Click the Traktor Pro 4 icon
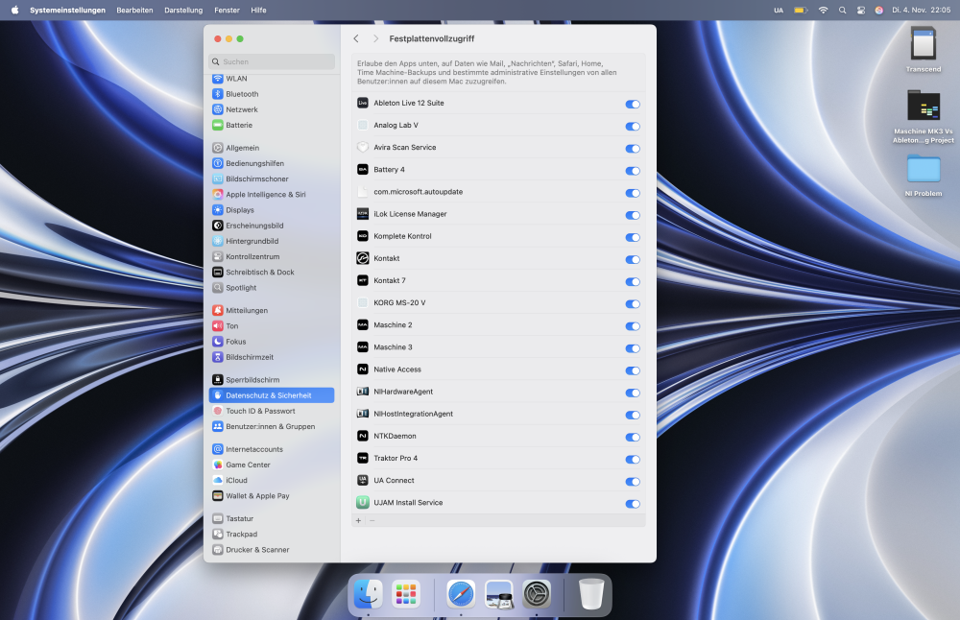Viewport: 960px width, 620px height. (x=363, y=458)
